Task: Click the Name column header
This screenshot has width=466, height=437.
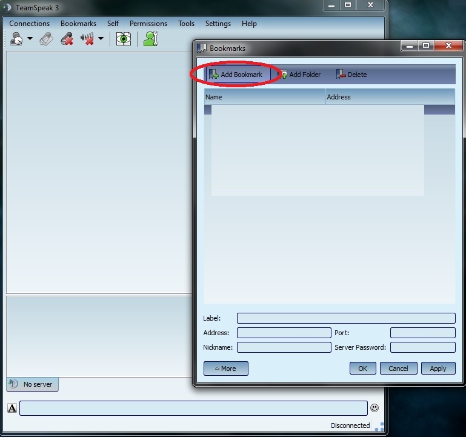Action: pos(264,97)
